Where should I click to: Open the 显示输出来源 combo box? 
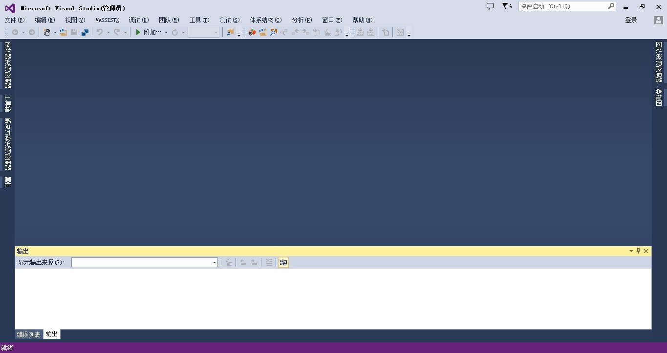(x=145, y=262)
